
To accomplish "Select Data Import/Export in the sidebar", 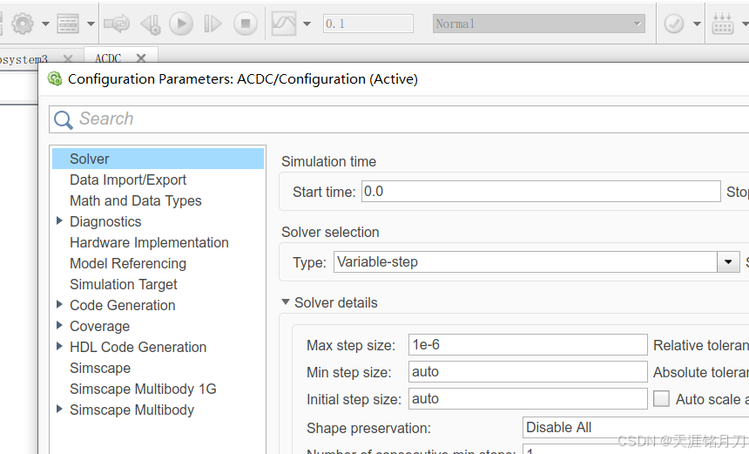I will (x=128, y=180).
